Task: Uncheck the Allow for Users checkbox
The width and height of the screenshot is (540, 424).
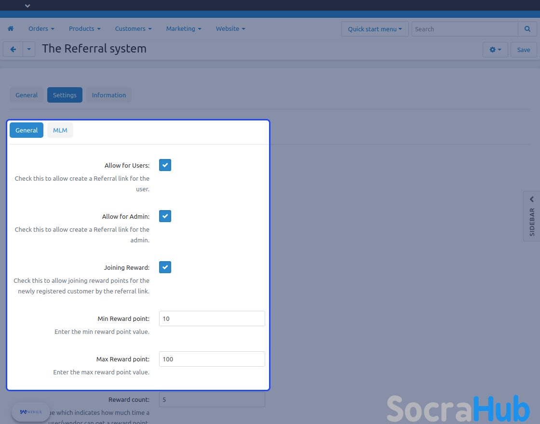Action: pos(165,165)
